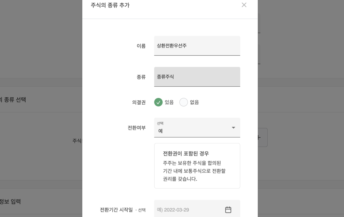
Task: Click the 종류 label
Action: (141, 77)
